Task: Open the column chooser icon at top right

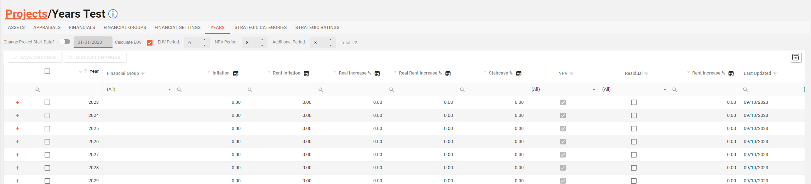Action: tap(795, 57)
